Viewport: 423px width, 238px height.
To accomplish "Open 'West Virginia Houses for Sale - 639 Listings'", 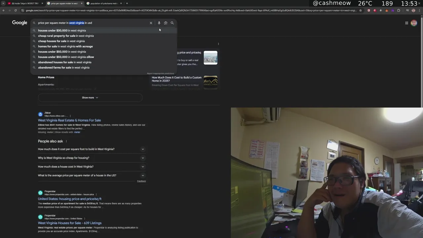I will (70, 223).
